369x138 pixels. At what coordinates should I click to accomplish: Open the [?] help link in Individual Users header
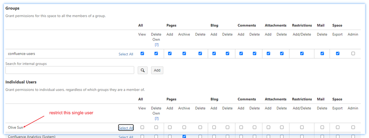[157, 118]
